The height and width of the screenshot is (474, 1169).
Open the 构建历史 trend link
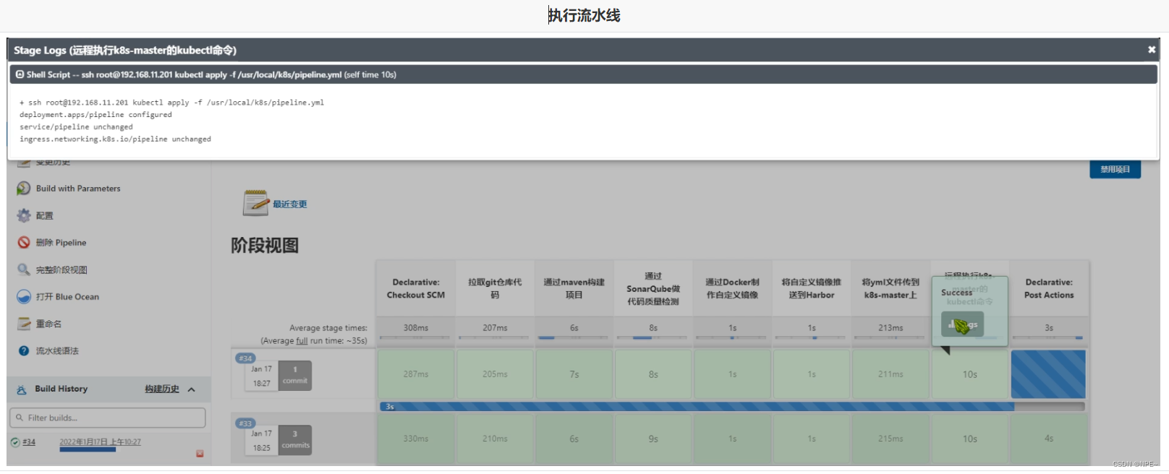[x=161, y=389]
